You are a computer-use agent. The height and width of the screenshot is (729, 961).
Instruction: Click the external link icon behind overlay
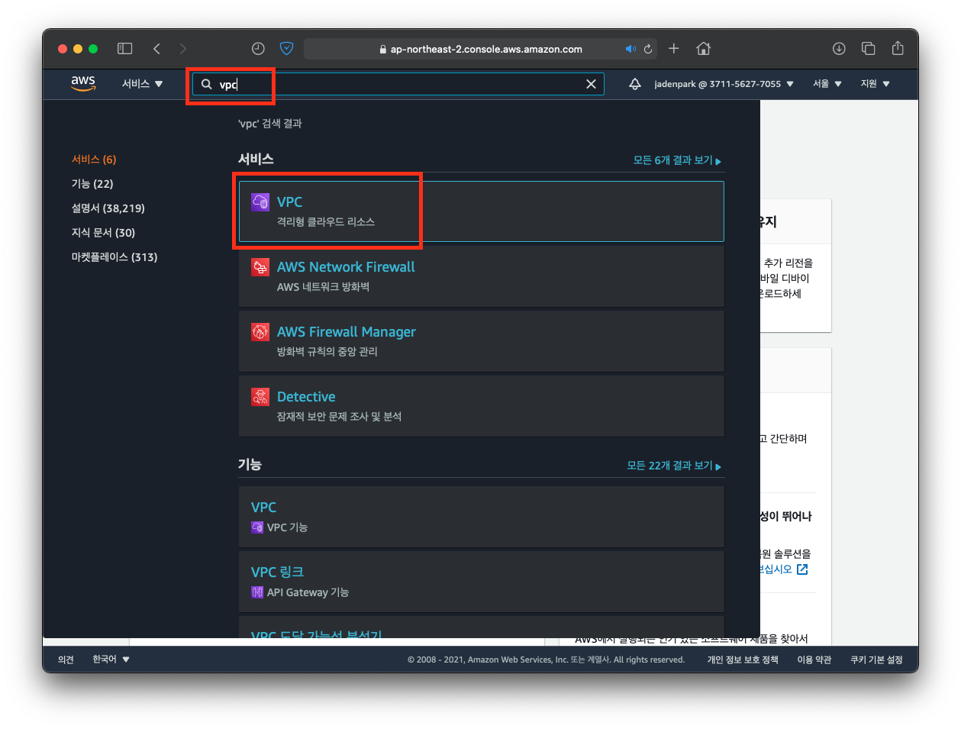(802, 569)
